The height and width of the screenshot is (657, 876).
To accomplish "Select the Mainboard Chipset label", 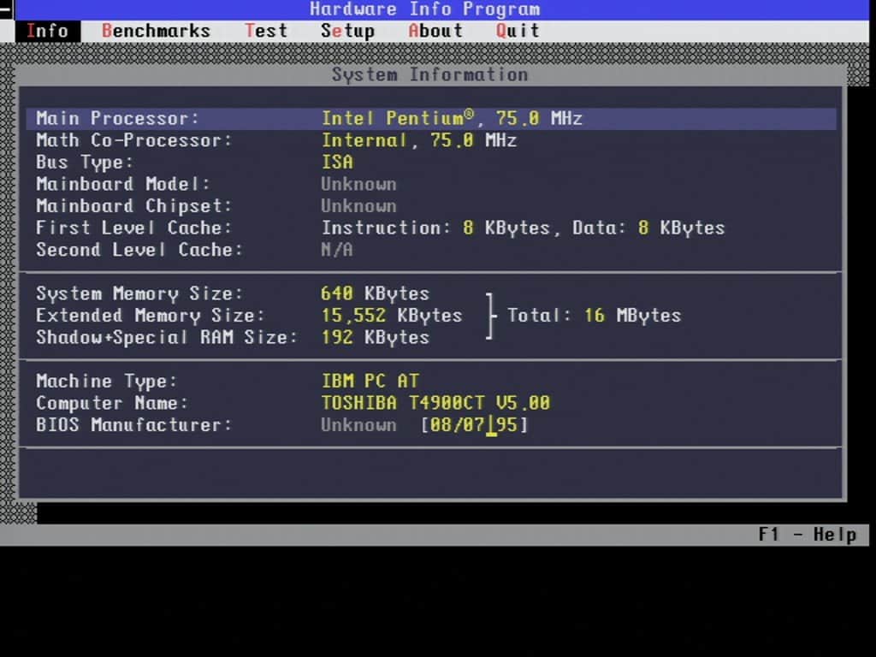I will (133, 205).
